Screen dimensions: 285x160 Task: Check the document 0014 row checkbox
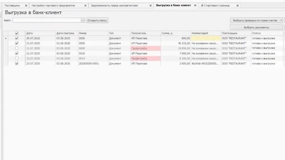(16, 58)
